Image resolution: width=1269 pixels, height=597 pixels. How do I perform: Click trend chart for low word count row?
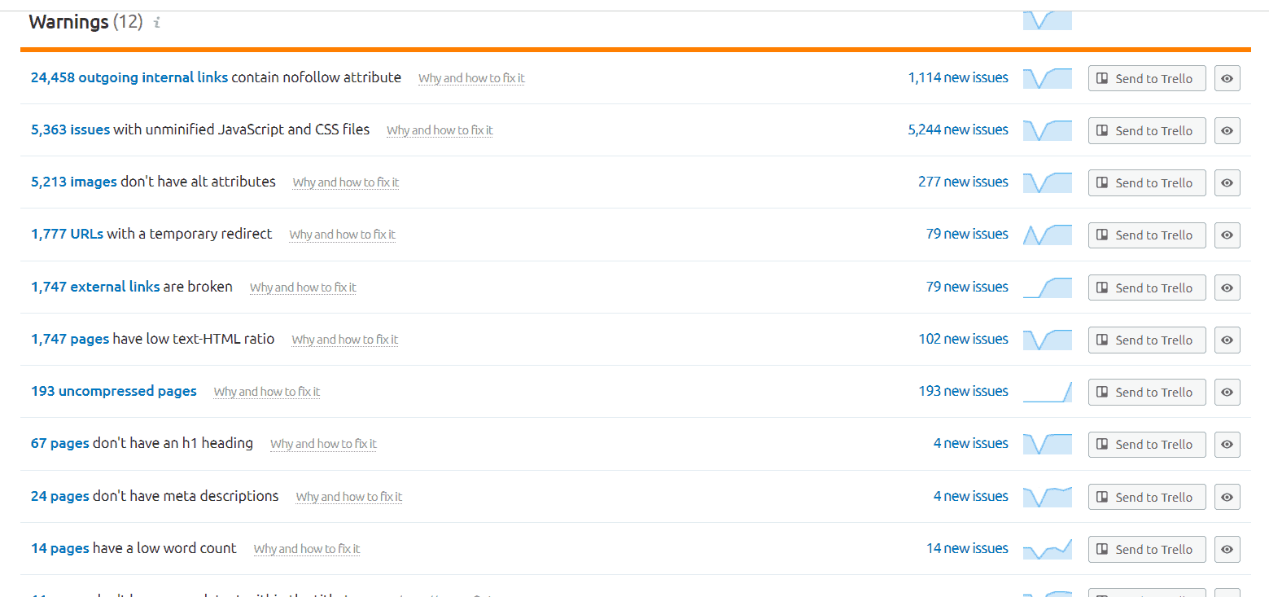(x=1047, y=550)
